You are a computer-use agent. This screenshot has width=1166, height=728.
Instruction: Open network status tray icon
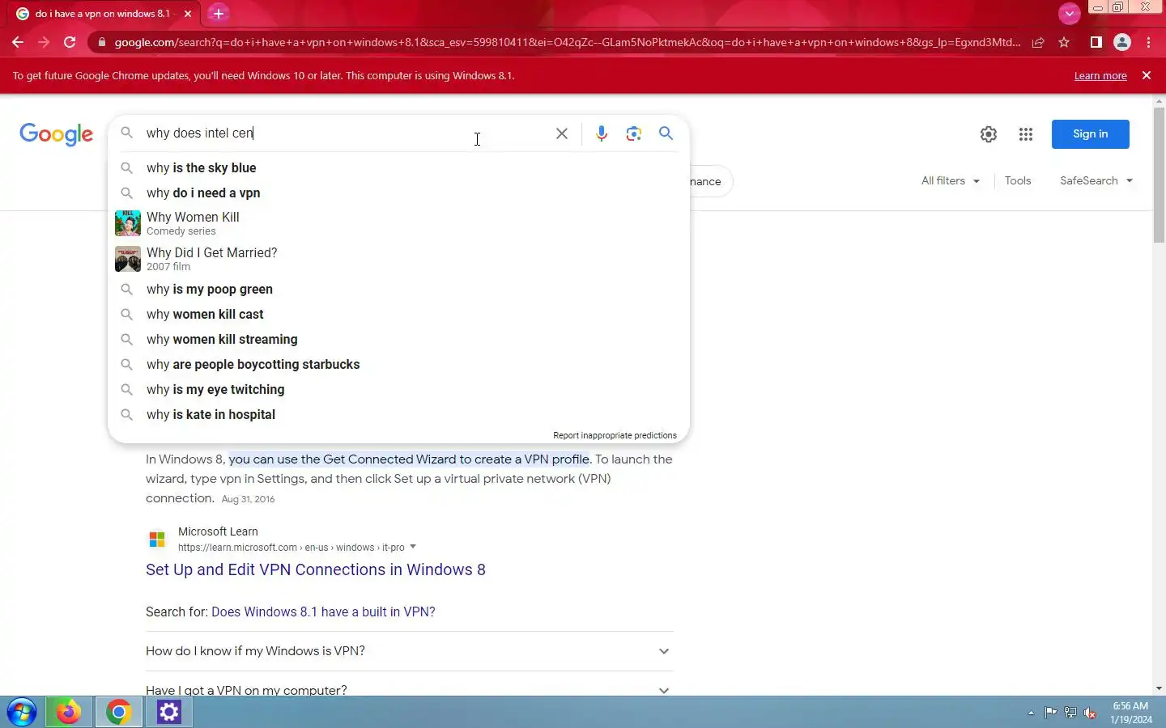[x=1070, y=713]
